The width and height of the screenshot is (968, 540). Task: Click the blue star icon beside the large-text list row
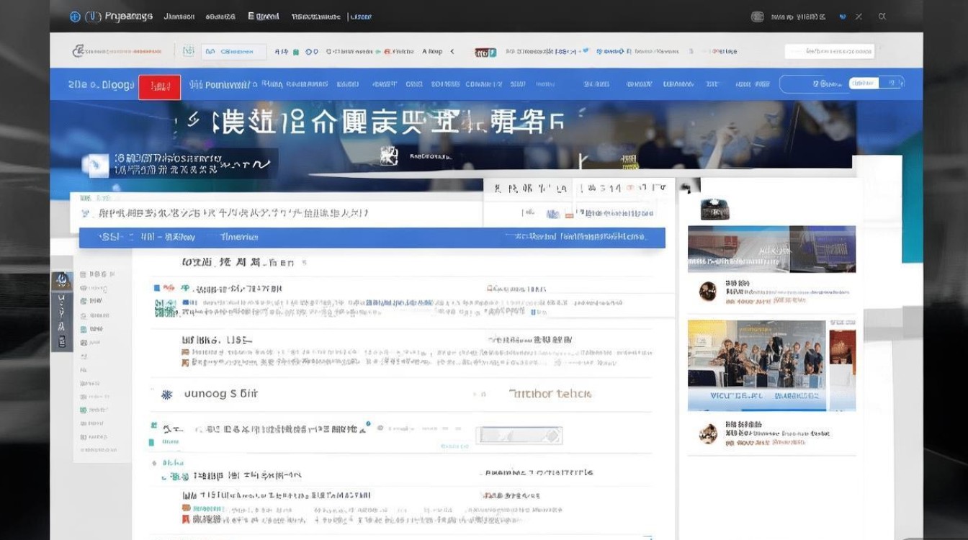coord(167,395)
